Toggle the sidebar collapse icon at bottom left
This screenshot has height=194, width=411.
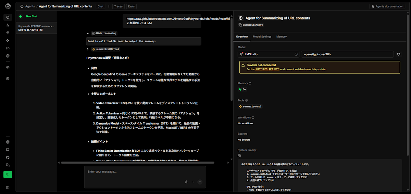pos(8,187)
